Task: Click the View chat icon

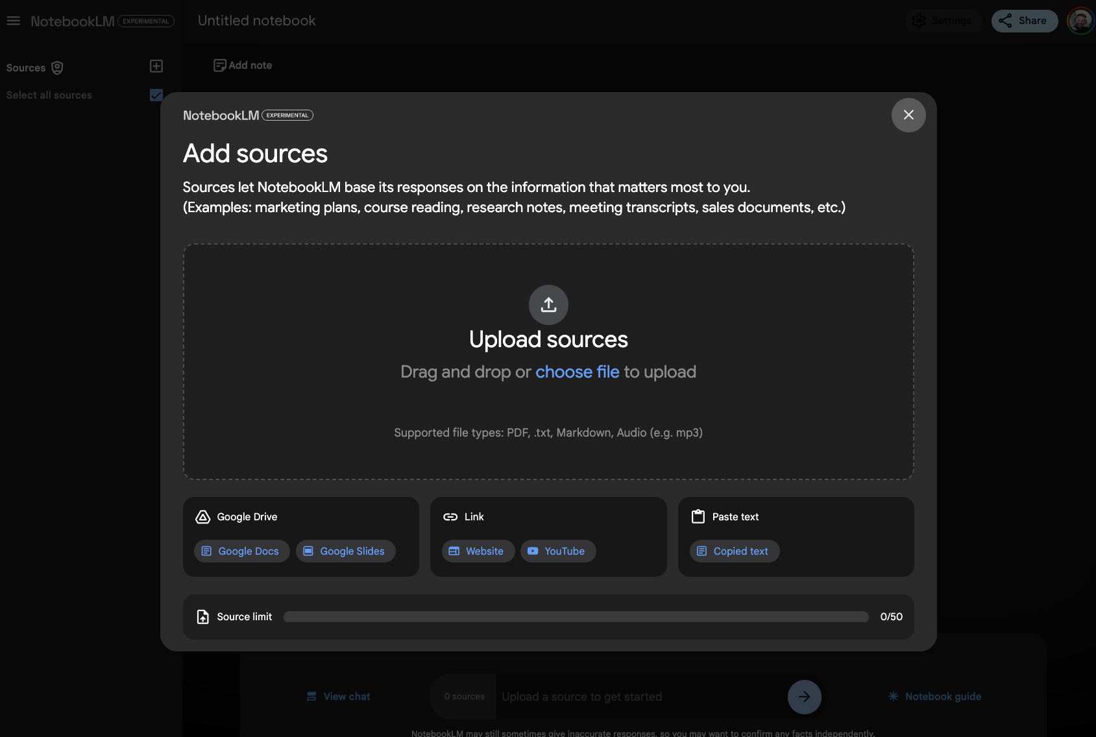Action: pyautogui.click(x=311, y=696)
